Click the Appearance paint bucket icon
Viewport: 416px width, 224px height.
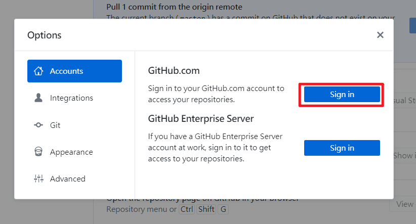tap(38, 152)
